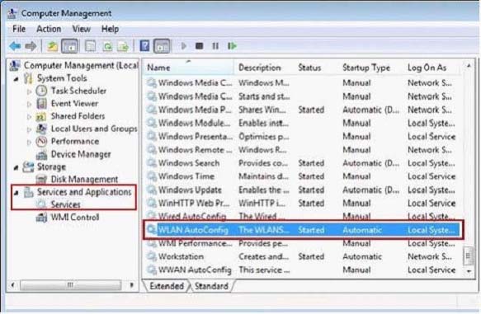Image resolution: width=481 pixels, height=314 pixels.
Task: Click the Up one level folder icon
Action: click(x=53, y=46)
